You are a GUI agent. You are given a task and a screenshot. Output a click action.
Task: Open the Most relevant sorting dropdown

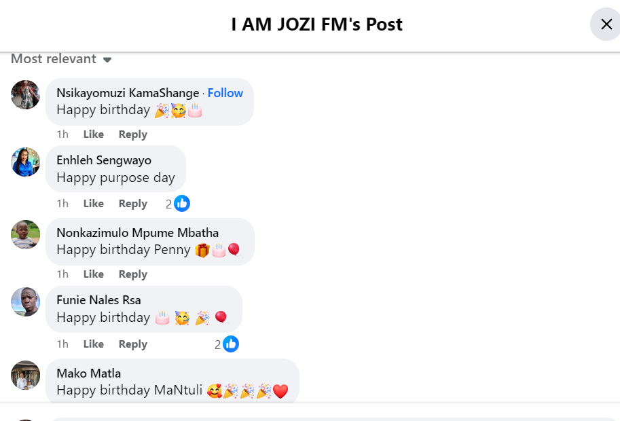tap(61, 59)
